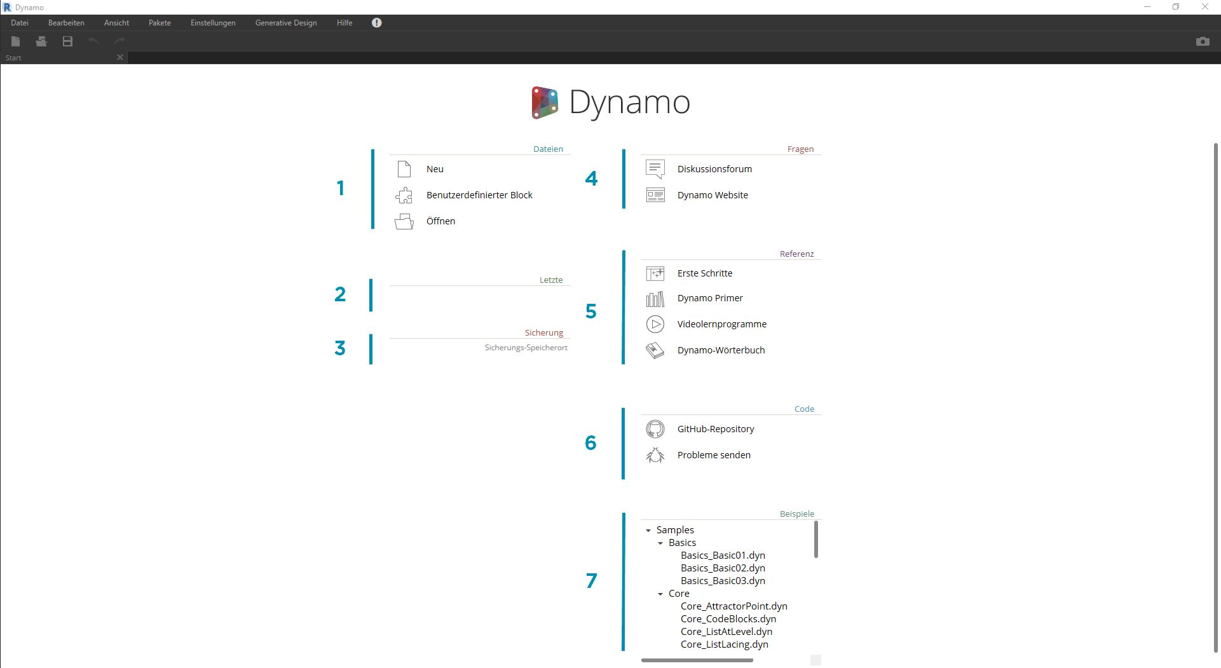Click the bug icon for Probleme senden

click(x=655, y=455)
